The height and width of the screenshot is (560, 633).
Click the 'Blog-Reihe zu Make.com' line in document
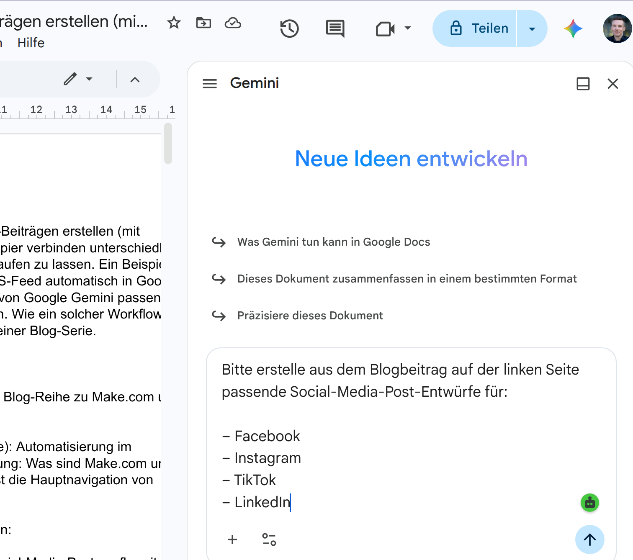[x=82, y=397]
